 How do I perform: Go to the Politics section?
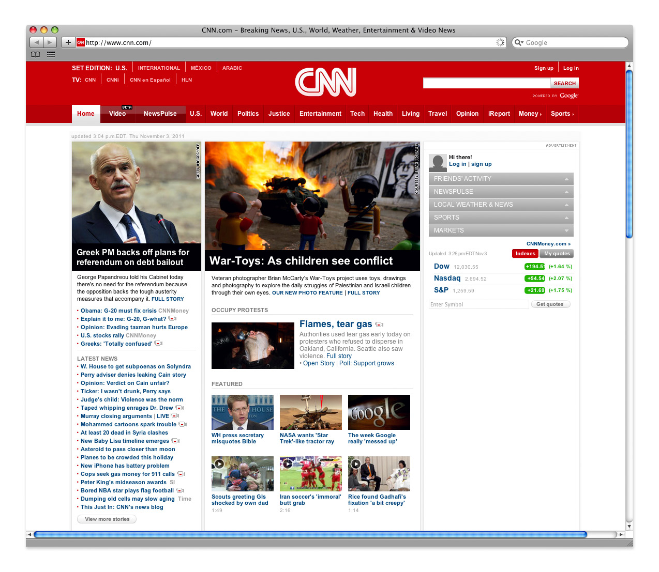click(x=248, y=114)
